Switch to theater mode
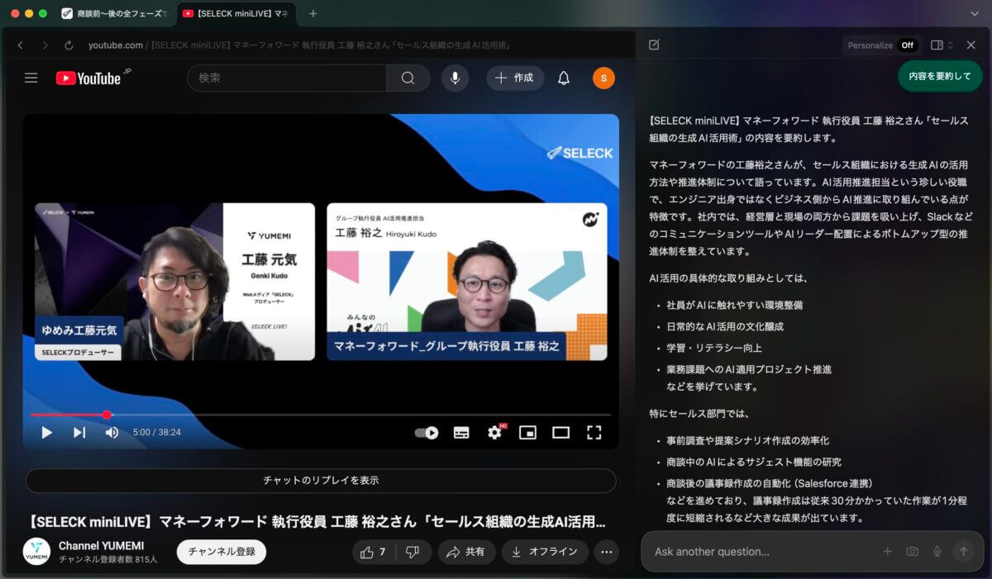This screenshot has height=579, width=992. (x=561, y=432)
